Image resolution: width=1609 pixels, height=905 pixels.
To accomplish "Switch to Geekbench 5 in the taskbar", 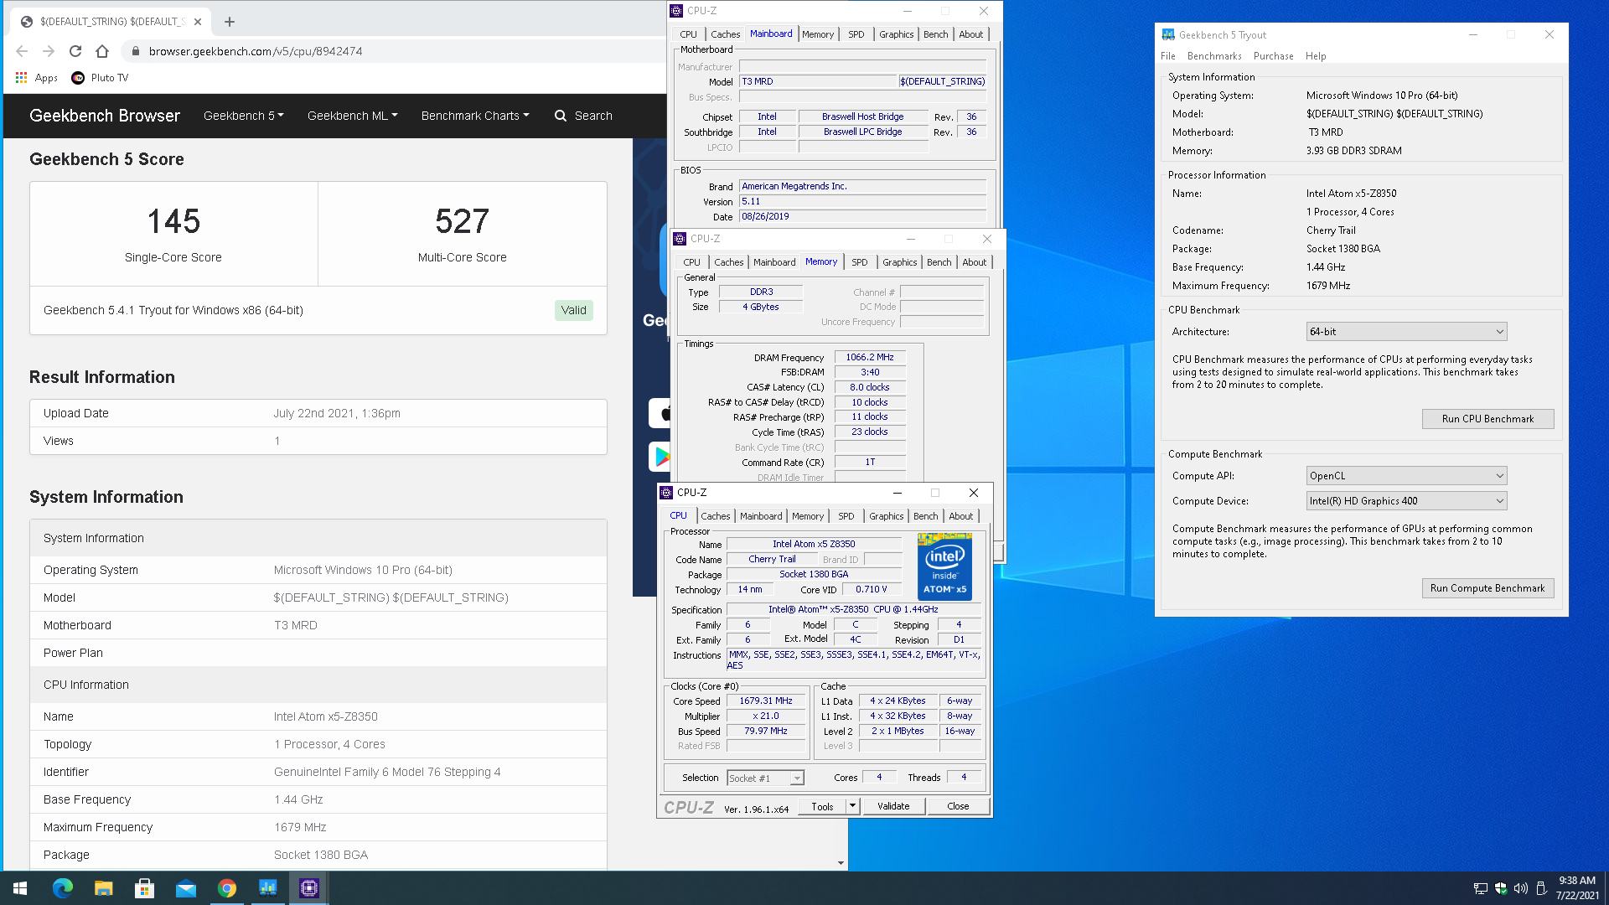I will point(267,888).
